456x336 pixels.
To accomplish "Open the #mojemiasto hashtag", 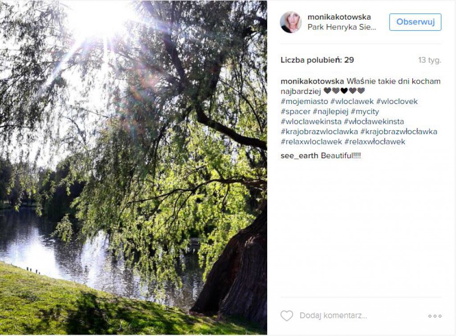I will (x=304, y=101).
